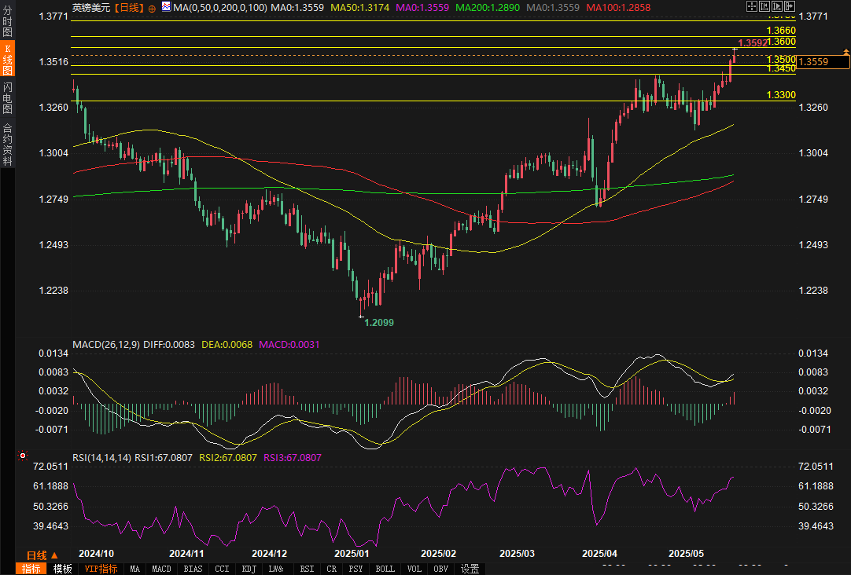This screenshot has height=575, width=851.
Task: Click the MA100:1.2858 legend value
Action: (x=618, y=8)
